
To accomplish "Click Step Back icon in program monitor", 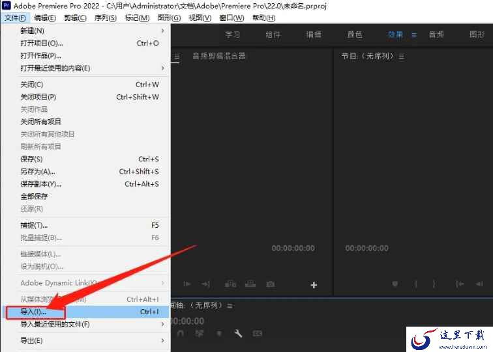I will [x=479, y=284].
